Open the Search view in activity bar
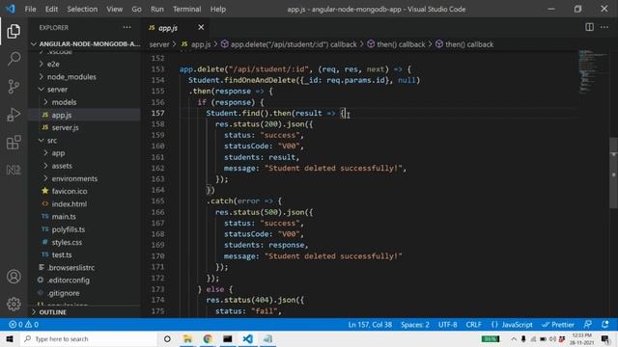The width and height of the screenshot is (618, 347). (14, 59)
